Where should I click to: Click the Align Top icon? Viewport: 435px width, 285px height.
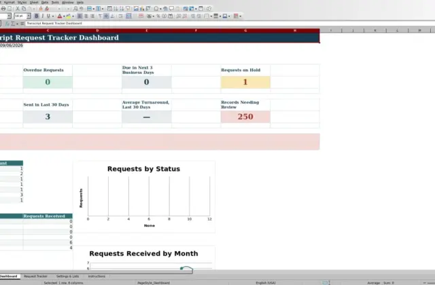[101, 16]
